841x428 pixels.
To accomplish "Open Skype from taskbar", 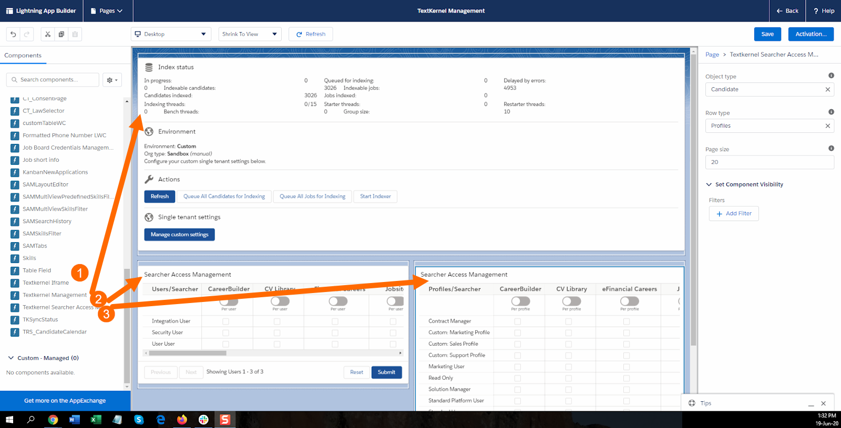I will pos(139,420).
